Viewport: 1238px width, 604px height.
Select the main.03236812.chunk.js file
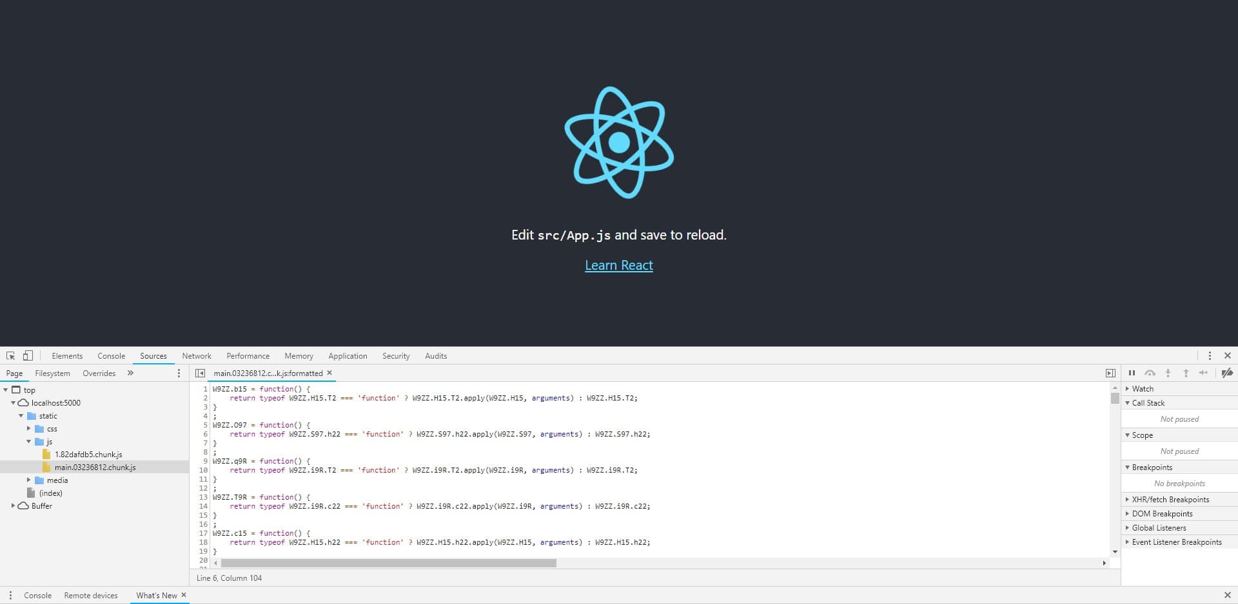pos(95,467)
